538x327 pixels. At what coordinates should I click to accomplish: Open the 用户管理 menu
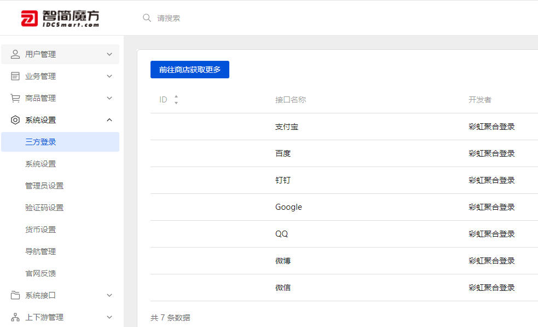coord(60,54)
